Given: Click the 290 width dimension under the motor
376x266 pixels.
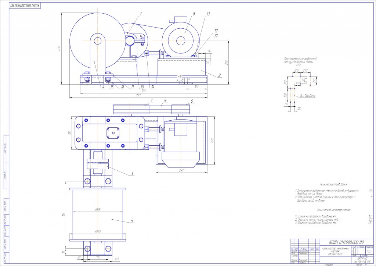Looking at the screenshot, I should point(181,170).
